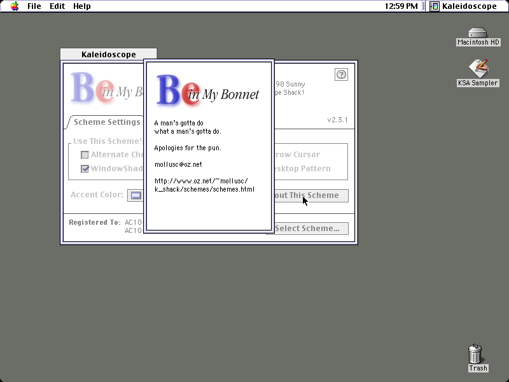Click the Select Scheme button
The height and width of the screenshot is (382, 509).
(x=307, y=229)
